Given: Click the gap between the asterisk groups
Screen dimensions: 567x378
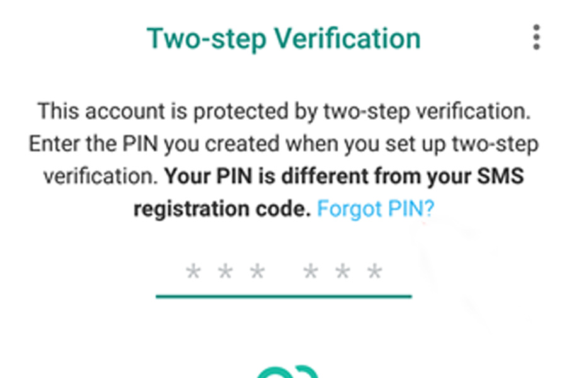Looking at the screenshot, I should [x=283, y=273].
